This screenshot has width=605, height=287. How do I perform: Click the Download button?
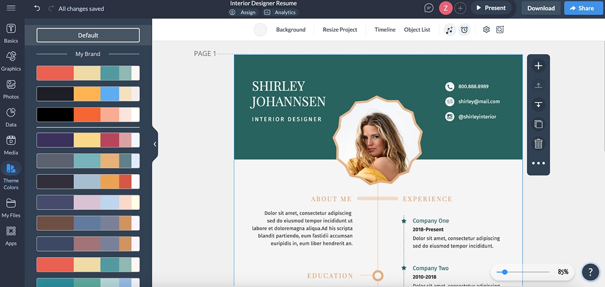coord(541,8)
